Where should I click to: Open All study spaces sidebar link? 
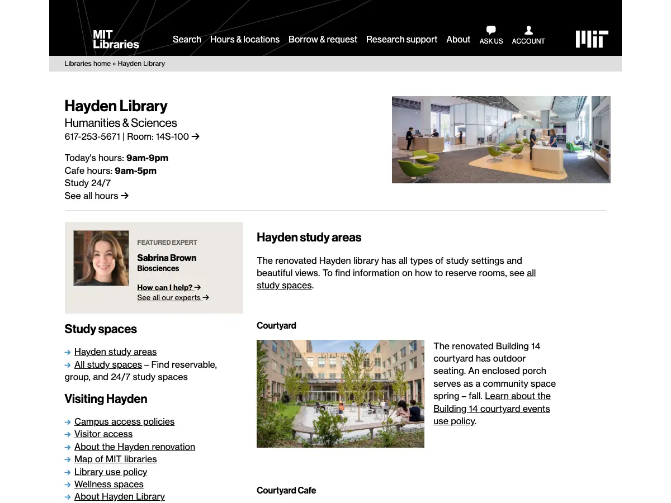pyautogui.click(x=108, y=364)
